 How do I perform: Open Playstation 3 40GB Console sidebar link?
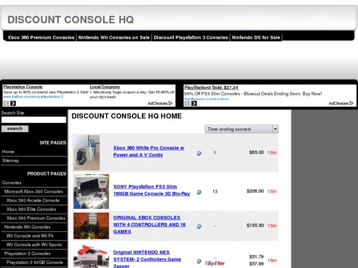pos(34,263)
